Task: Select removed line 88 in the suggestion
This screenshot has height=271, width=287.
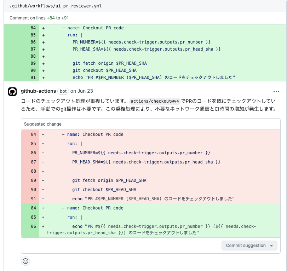Action: (33, 171)
